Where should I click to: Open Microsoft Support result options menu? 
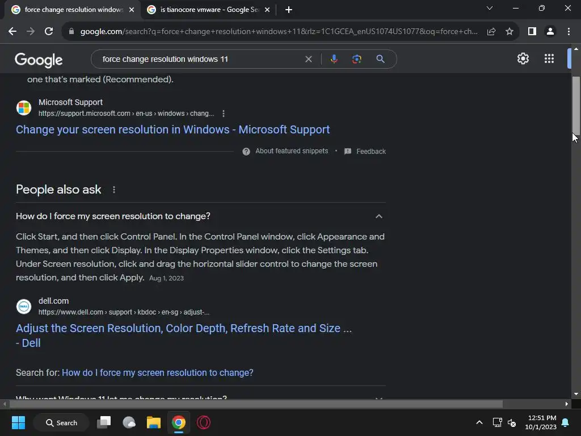click(x=224, y=114)
